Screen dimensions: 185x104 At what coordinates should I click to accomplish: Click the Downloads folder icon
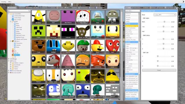[x=13, y=65]
